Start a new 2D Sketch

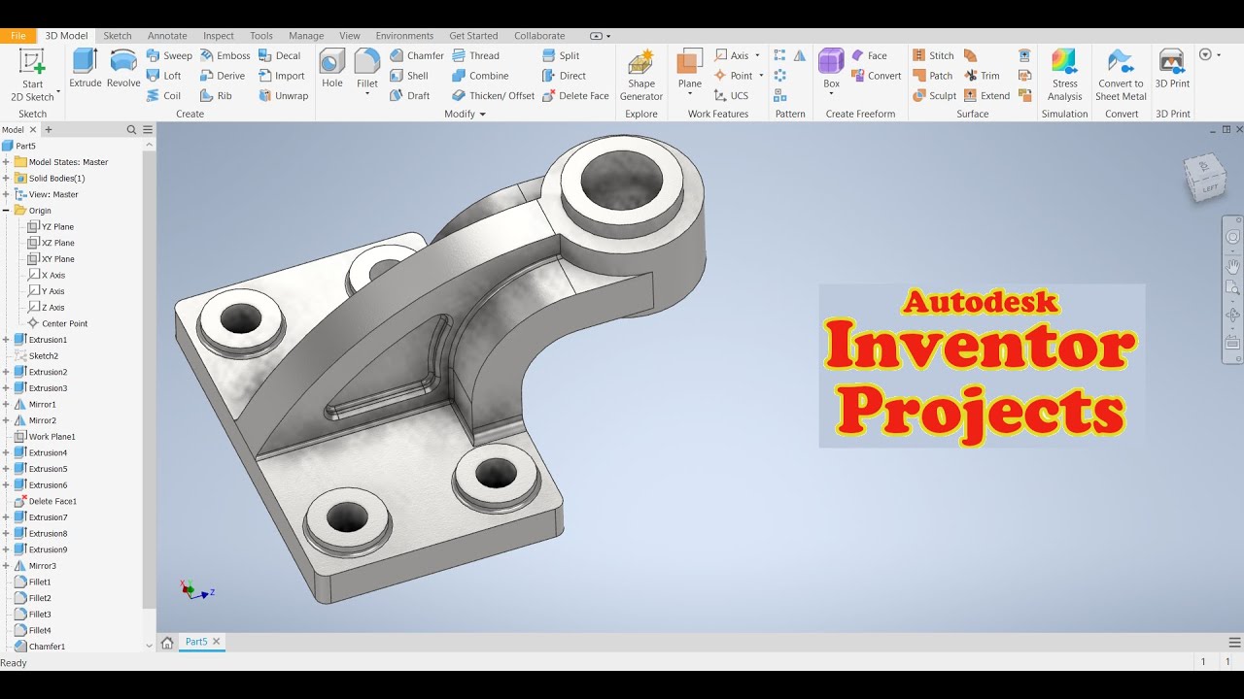click(x=32, y=75)
